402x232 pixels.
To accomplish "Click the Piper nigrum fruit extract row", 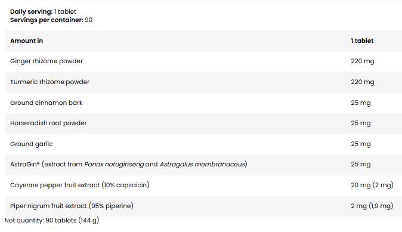I will 203,206.
